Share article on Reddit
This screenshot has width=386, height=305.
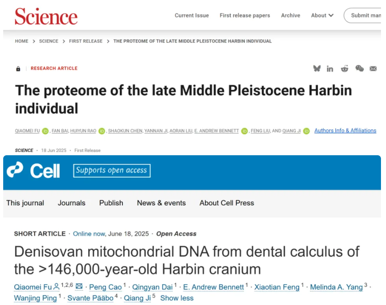pos(344,68)
